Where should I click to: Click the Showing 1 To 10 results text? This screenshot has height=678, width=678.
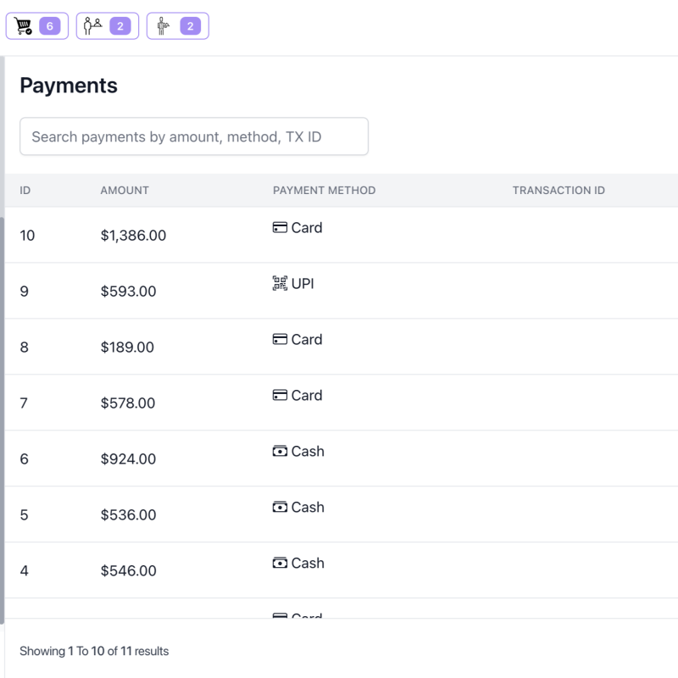point(93,651)
